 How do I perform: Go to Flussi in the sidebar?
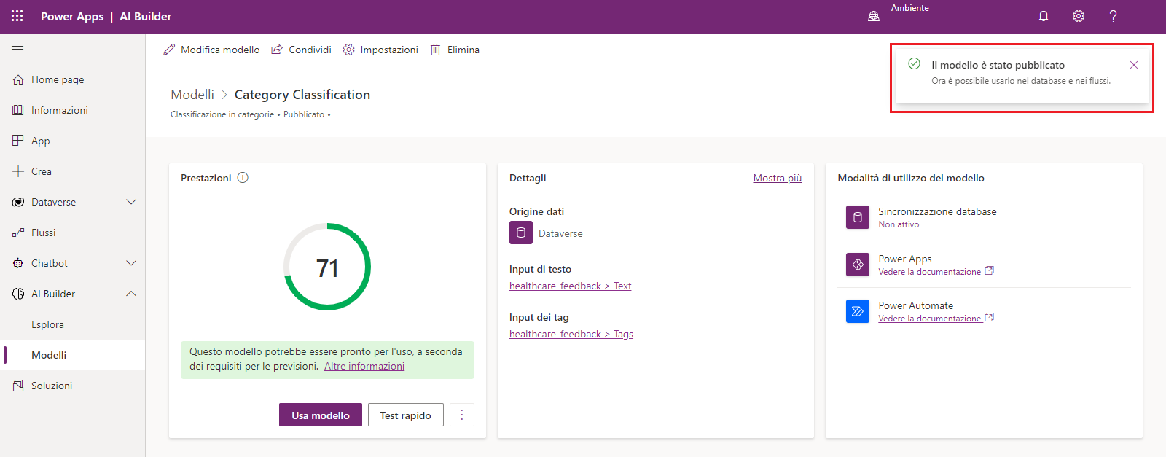coord(43,233)
